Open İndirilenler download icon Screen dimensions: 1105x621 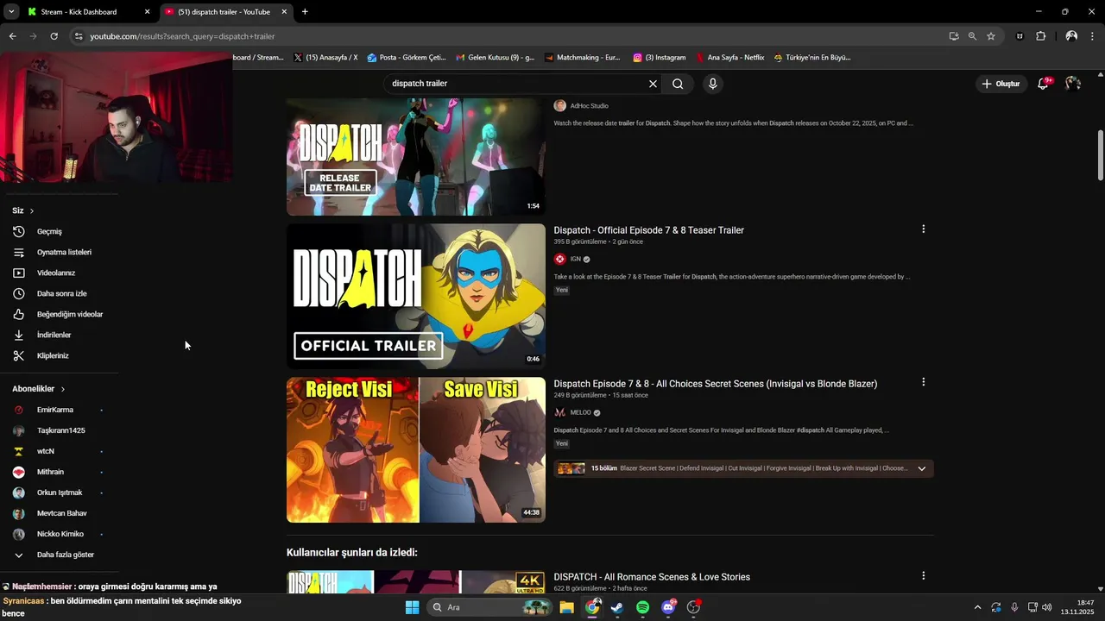tap(19, 335)
